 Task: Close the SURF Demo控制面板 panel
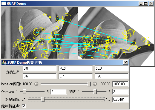126,62
